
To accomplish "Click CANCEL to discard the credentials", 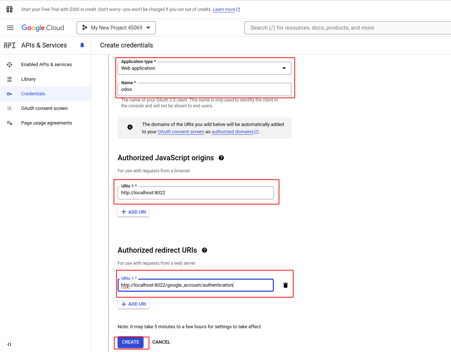I will [x=161, y=342].
